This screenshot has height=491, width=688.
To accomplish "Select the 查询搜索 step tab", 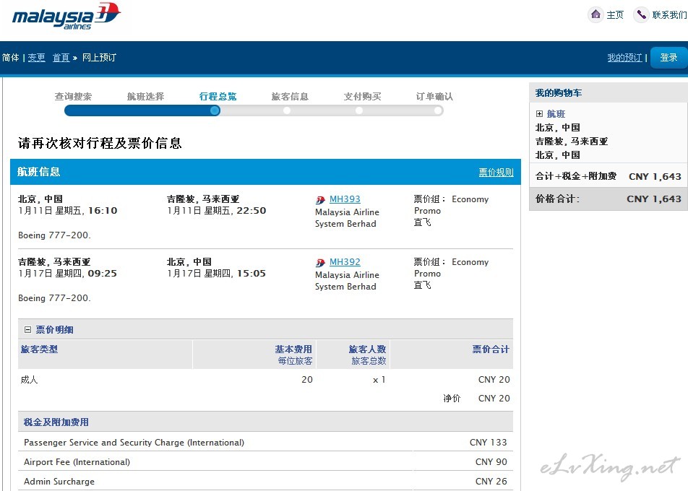I will 73,97.
